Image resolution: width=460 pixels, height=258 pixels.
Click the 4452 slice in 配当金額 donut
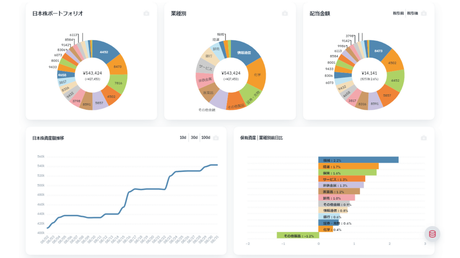[395, 80]
